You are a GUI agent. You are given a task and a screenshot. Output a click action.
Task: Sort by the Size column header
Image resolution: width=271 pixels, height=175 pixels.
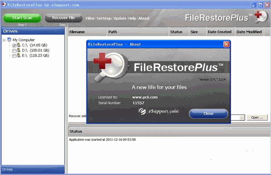(198, 32)
